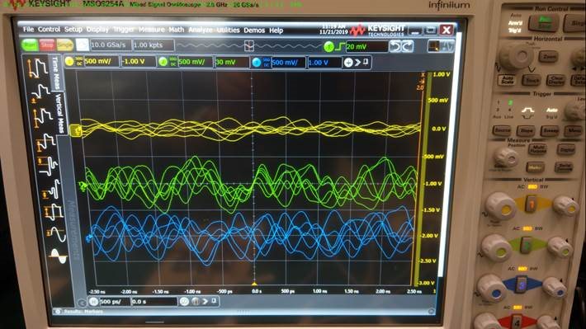Select the sine wave frequency measurement icon

[x=57, y=235]
